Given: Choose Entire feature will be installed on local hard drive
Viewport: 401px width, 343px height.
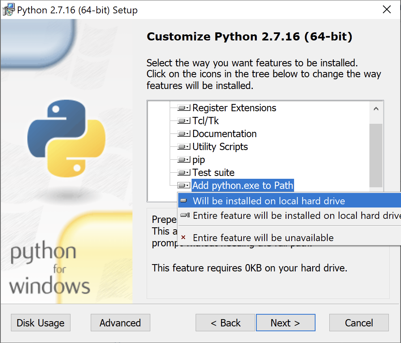Looking at the screenshot, I should click(284, 216).
